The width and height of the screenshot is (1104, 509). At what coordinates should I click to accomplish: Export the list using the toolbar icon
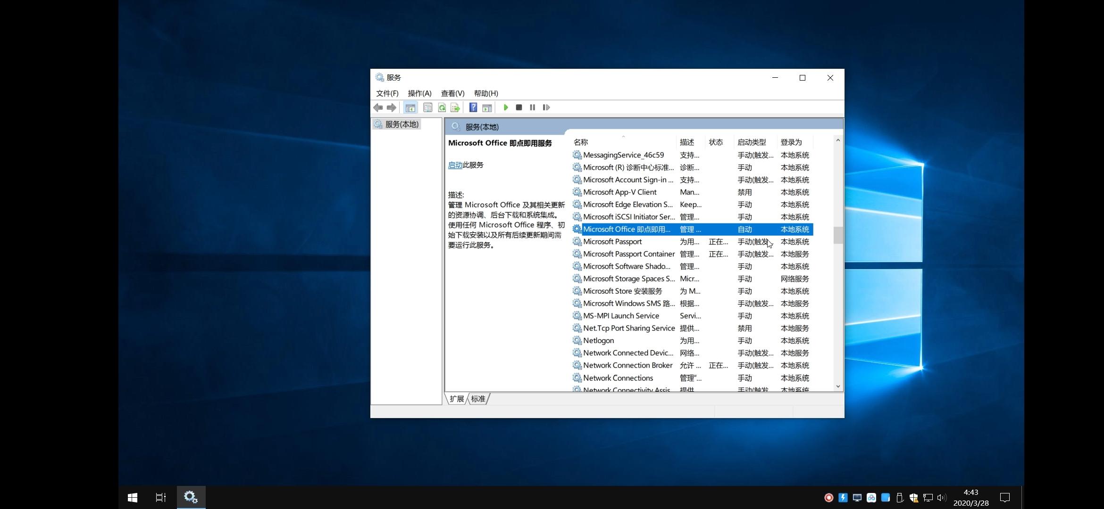pos(455,108)
